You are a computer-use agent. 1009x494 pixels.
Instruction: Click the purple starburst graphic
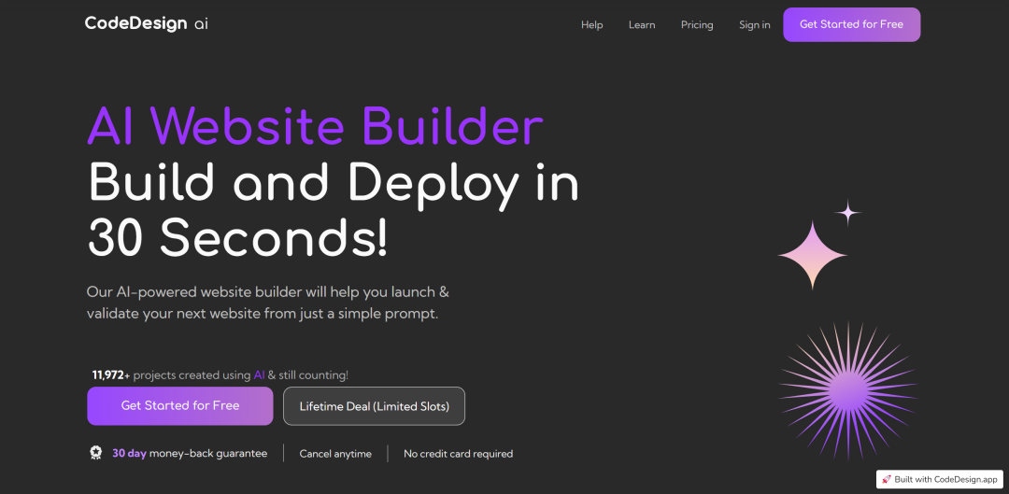pos(847,388)
